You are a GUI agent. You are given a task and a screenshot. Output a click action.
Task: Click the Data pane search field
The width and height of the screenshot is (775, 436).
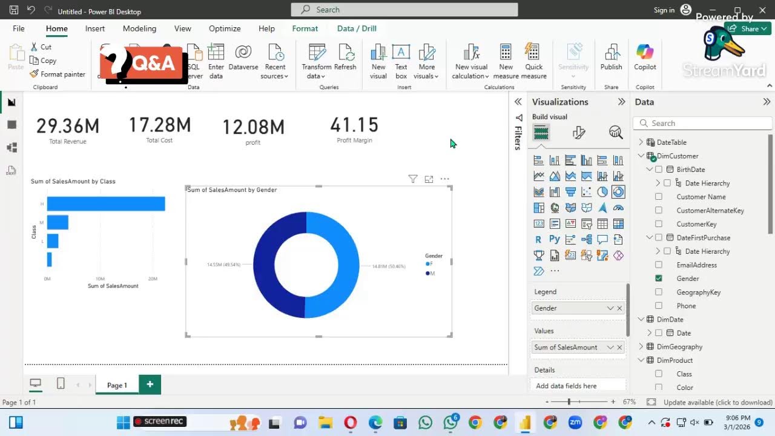coord(703,123)
